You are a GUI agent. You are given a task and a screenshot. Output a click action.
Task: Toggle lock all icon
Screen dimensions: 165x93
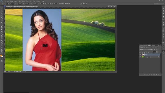coord(148,52)
